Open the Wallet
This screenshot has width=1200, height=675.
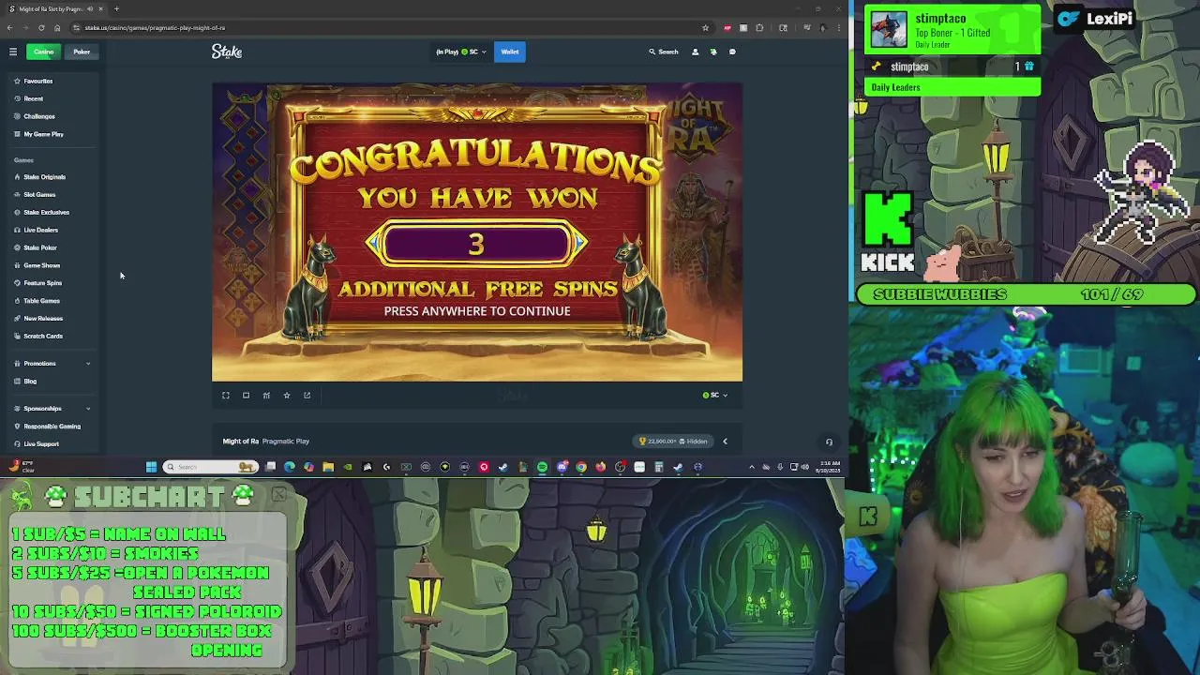click(x=510, y=52)
